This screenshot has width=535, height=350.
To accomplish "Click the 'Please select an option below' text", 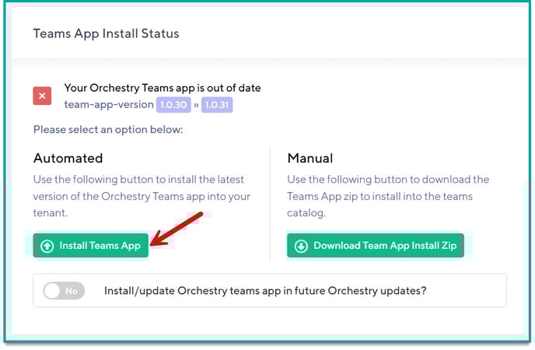I will (108, 129).
